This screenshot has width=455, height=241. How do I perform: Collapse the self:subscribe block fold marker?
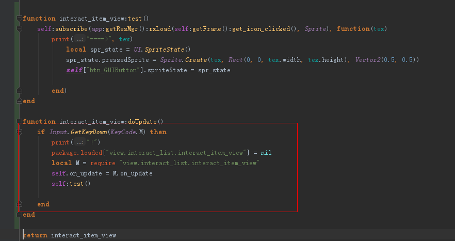tap(20, 29)
